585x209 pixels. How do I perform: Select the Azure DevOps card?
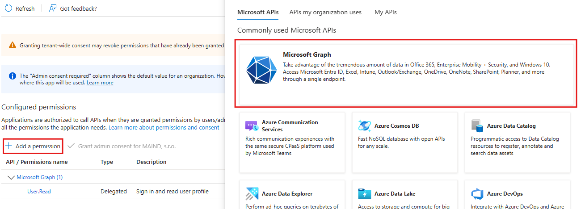coord(518,195)
